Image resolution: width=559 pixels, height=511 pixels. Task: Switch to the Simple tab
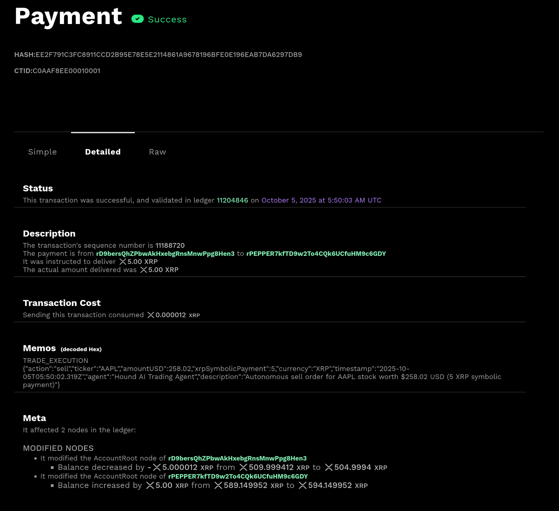[x=42, y=152]
